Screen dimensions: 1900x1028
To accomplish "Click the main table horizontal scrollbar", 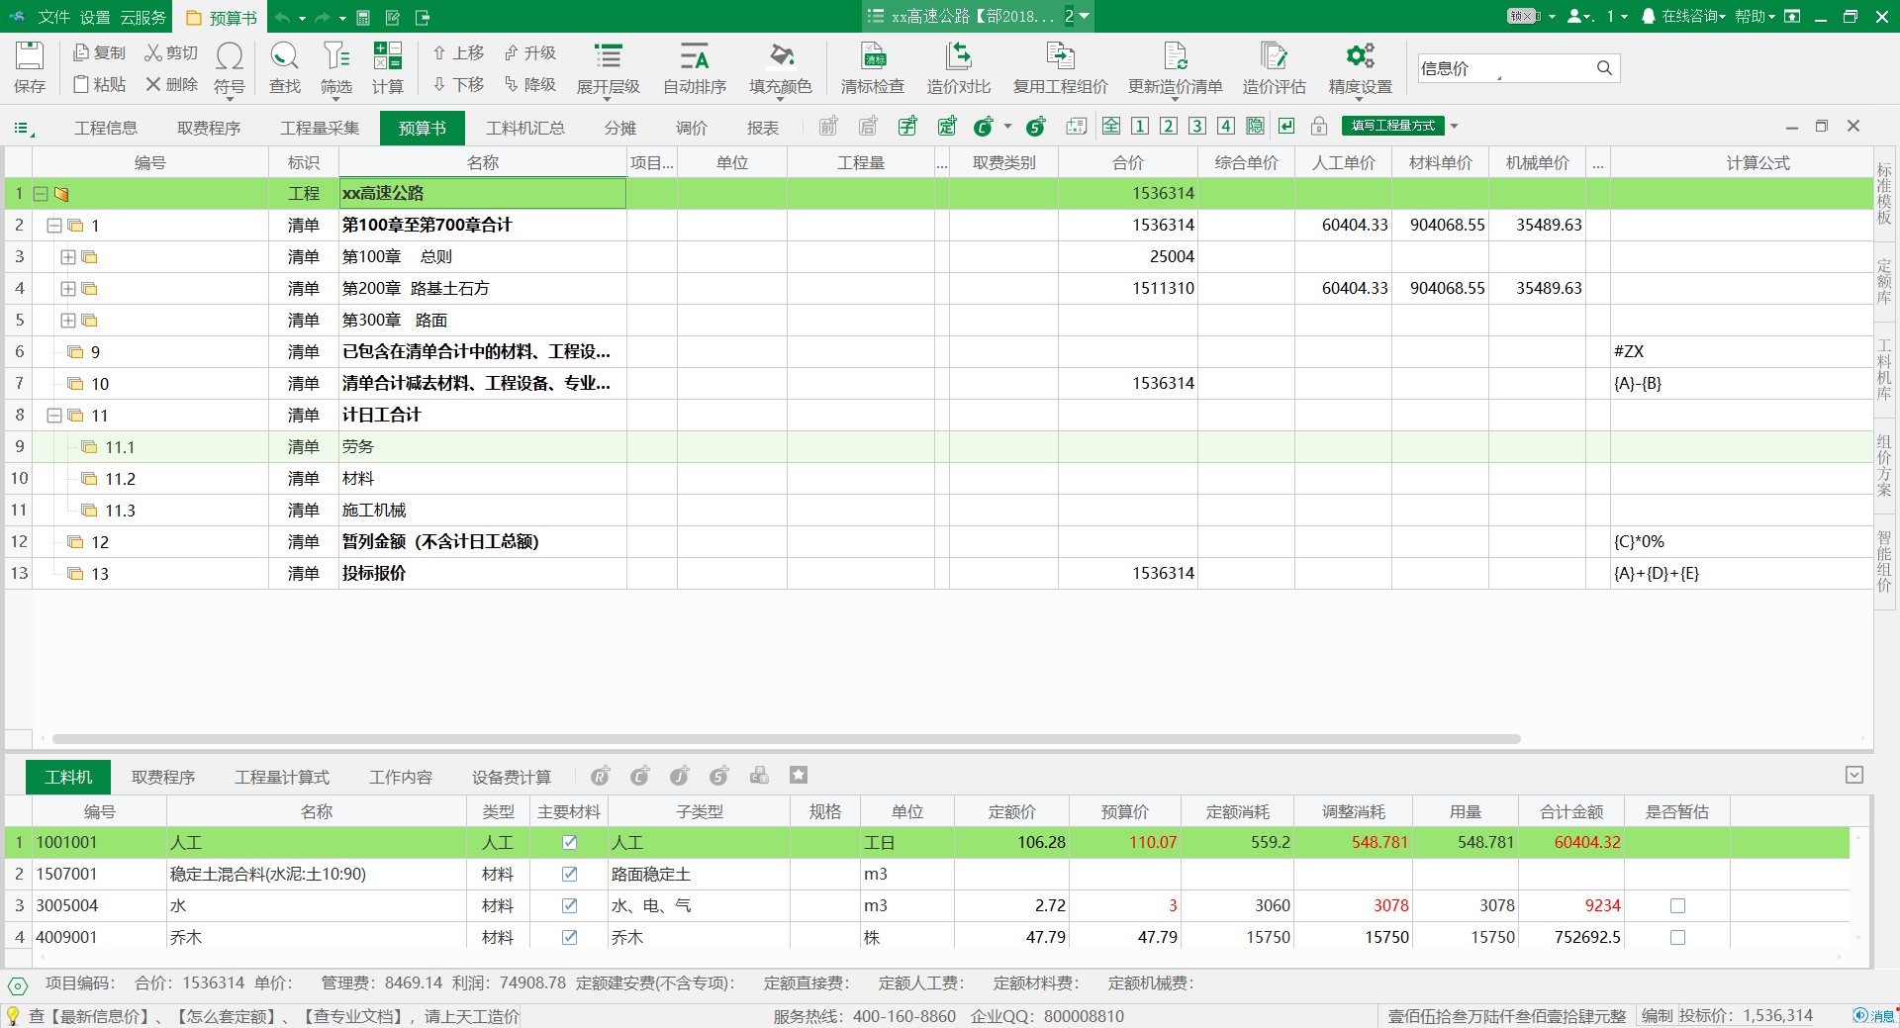I will pyautogui.click(x=786, y=739).
